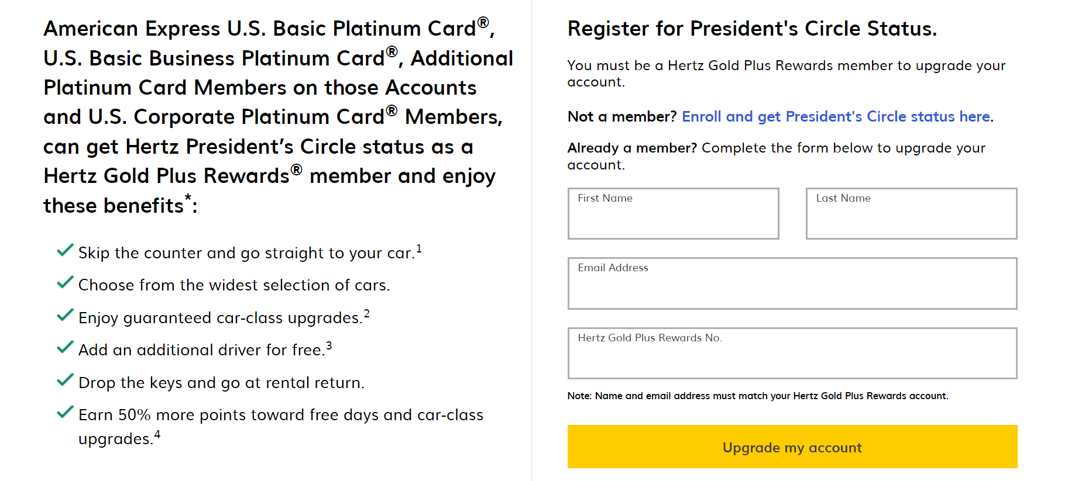1068x481 pixels.
Task: Click the checkmark beside "Drop the keys and go"
Action: 65,380
